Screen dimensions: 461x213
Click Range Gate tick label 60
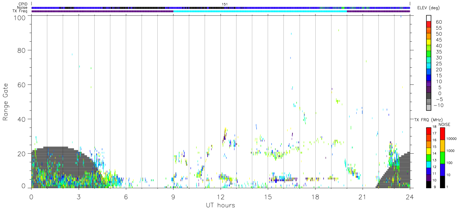[22, 85]
